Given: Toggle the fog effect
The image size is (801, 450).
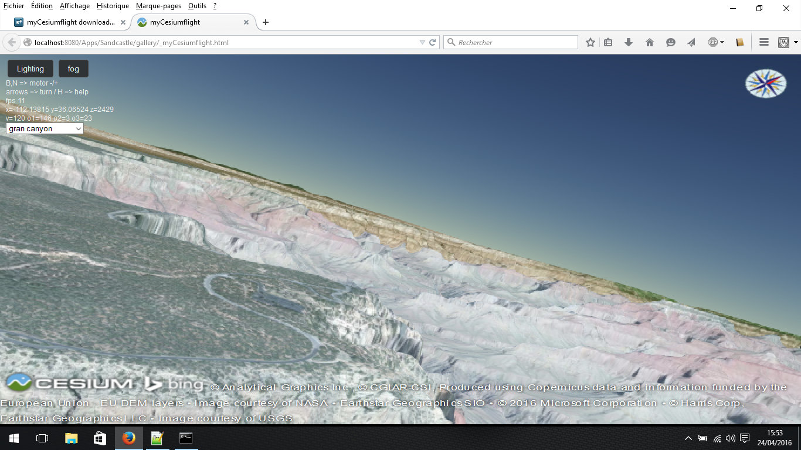Looking at the screenshot, I should pos(73,68).
